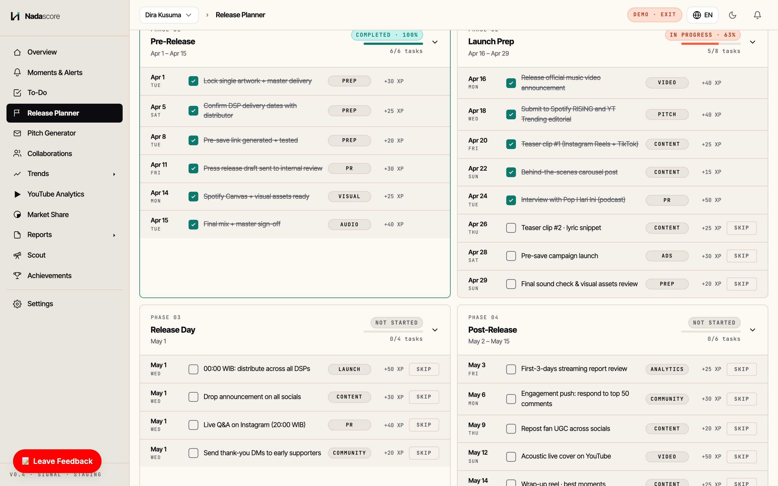
Task: Click the To-Do checklist icon
Action: pos(17,93)
